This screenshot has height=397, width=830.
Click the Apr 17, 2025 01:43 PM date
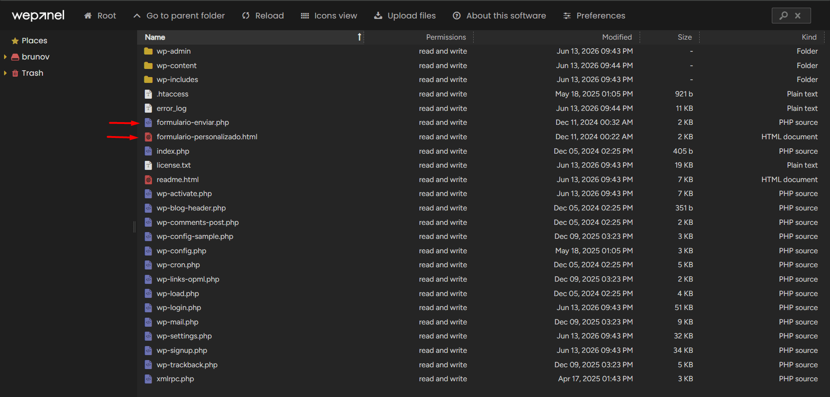595,379
